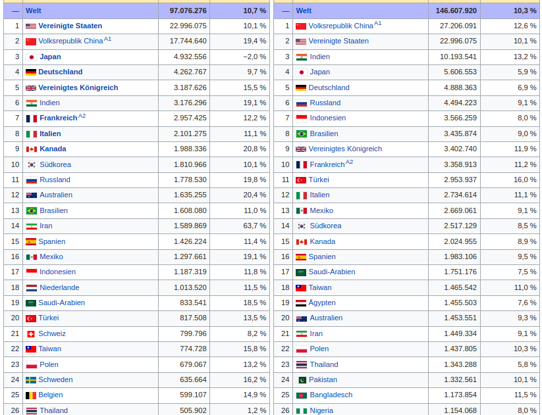Open the Schweiz country link

pyautogui.click(x=52, y=333)
